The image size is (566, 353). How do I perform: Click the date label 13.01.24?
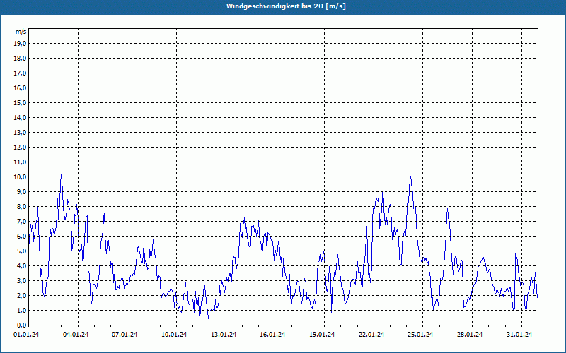[x=224, y=335]
